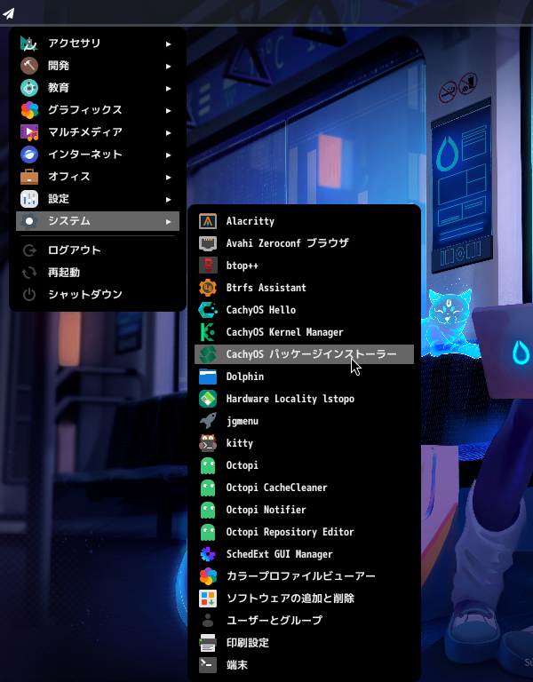Launch CachyOS パッケージインストーラー
The height and width of the screenshot is (682, 533).
click(304, 354)
